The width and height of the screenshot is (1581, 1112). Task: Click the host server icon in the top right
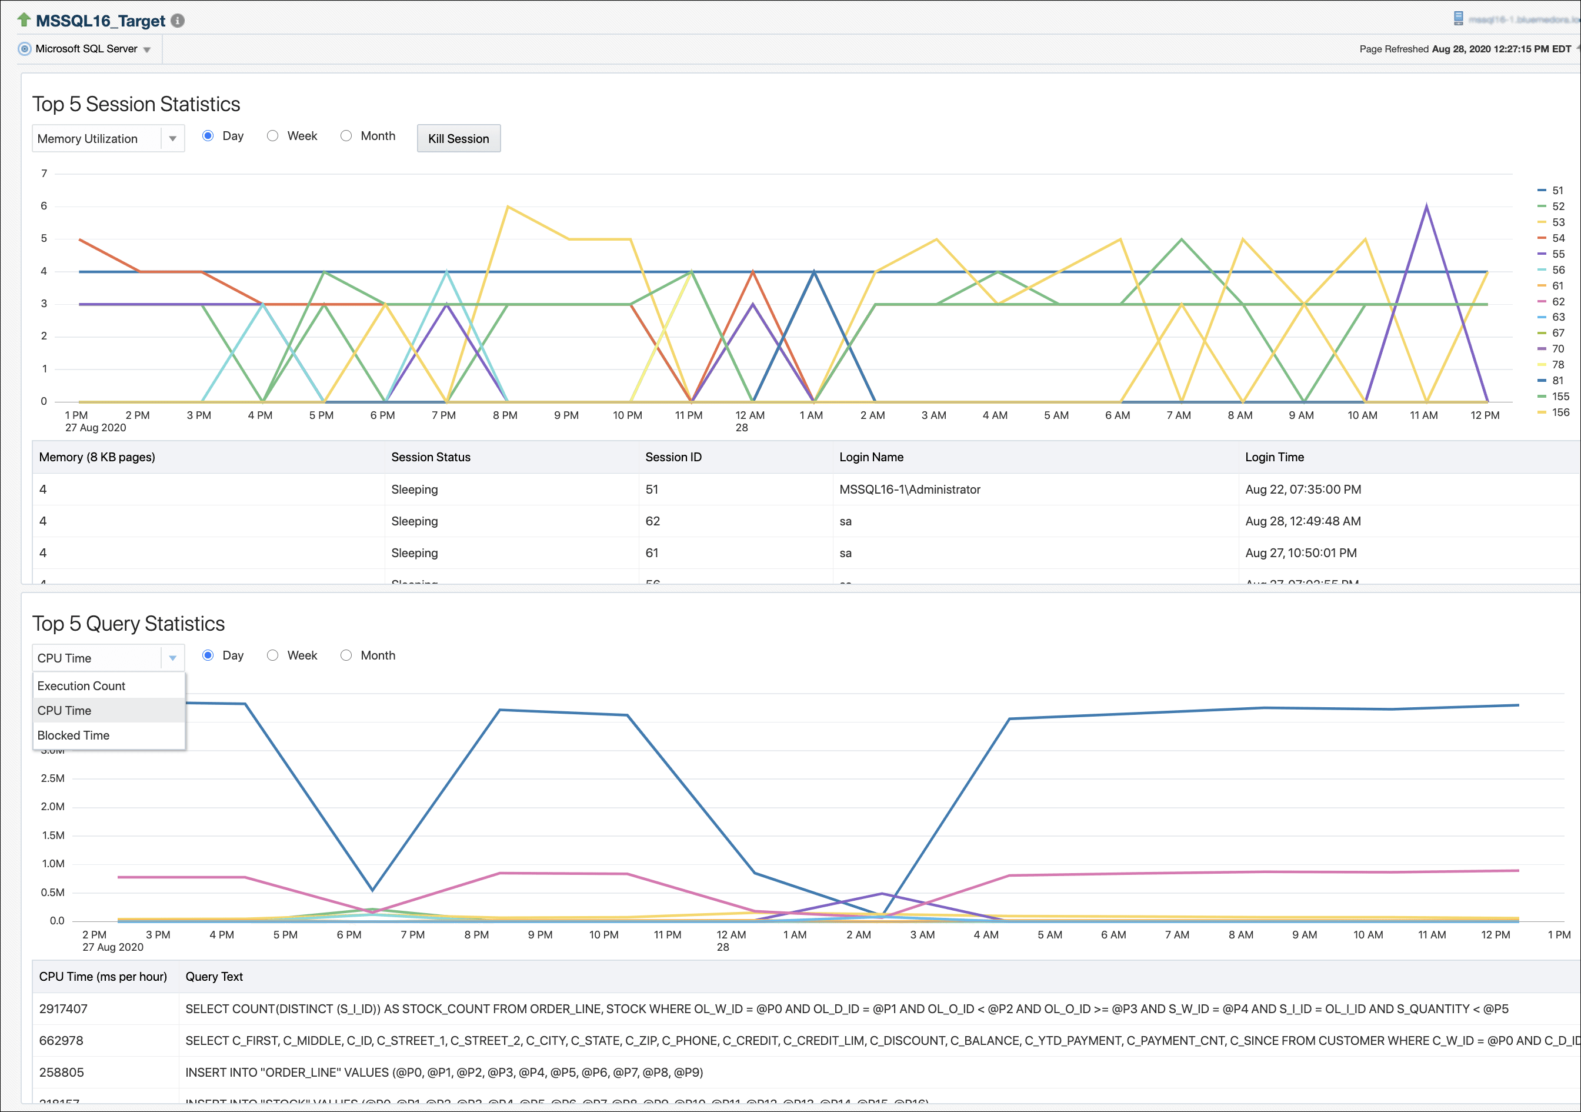pyautogui.click(x=1459, y=18)
